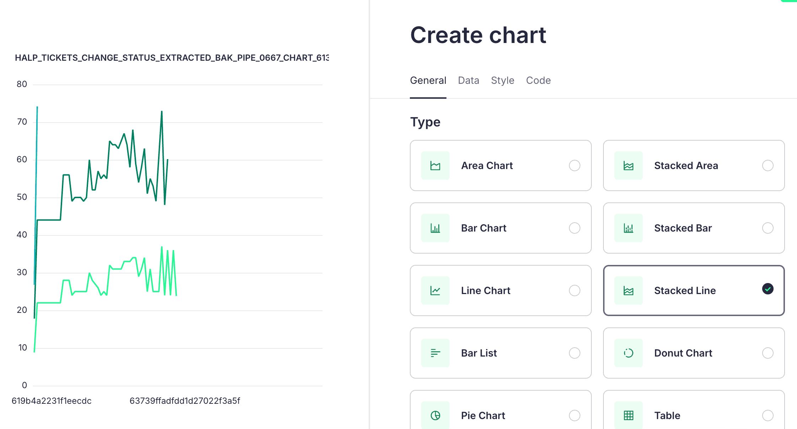The width and height of the screenshot is (797, 429).
Task: Click the Stacked Area icon
Action: click(x=628, y=165)
